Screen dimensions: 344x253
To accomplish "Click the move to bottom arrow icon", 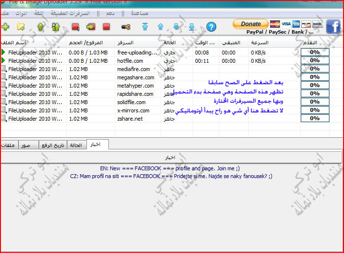I will (x=191, y=27).
